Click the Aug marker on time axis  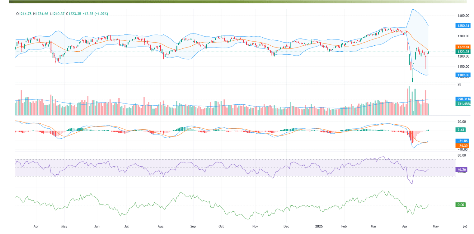pyautogui.click(x=161, y=227)
